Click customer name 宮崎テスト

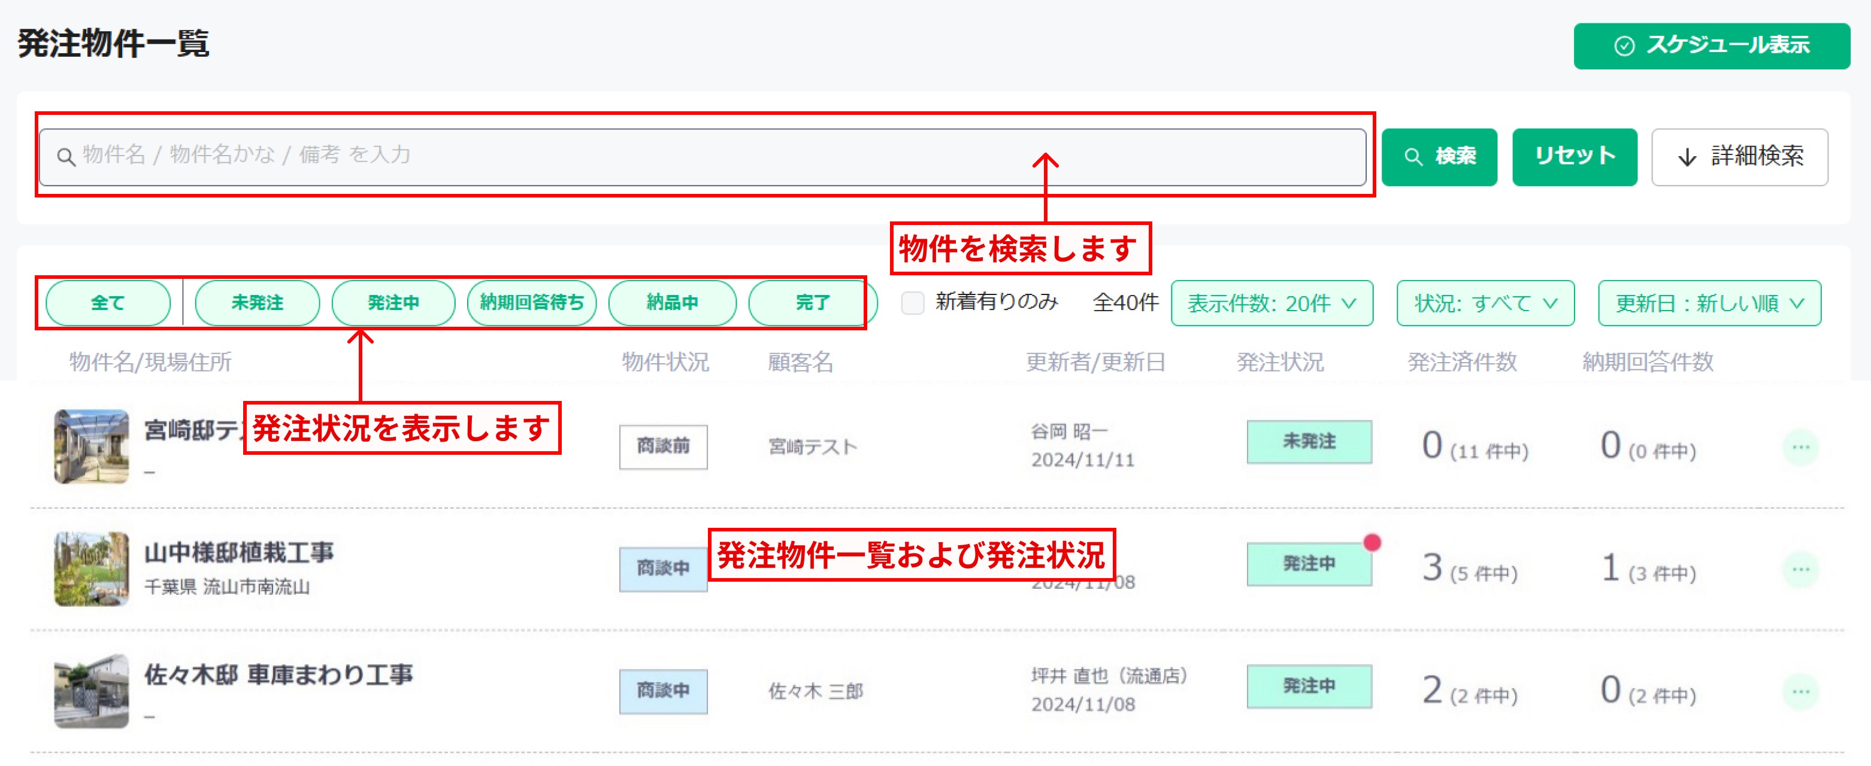tap(813, 447)
